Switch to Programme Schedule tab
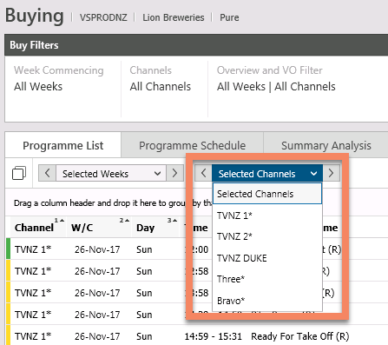388x345 pixels. tap(192, 145)
